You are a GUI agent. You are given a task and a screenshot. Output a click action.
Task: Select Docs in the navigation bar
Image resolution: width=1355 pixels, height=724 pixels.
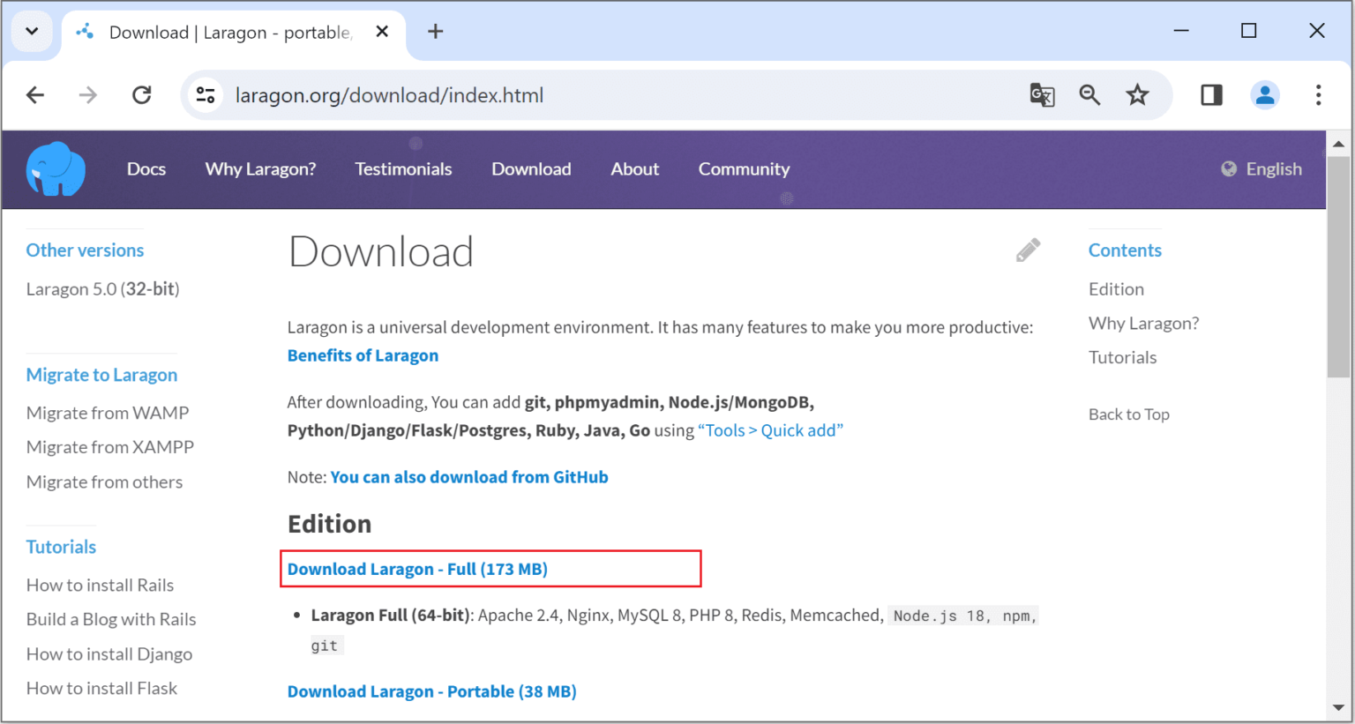[x=146, y=168]
